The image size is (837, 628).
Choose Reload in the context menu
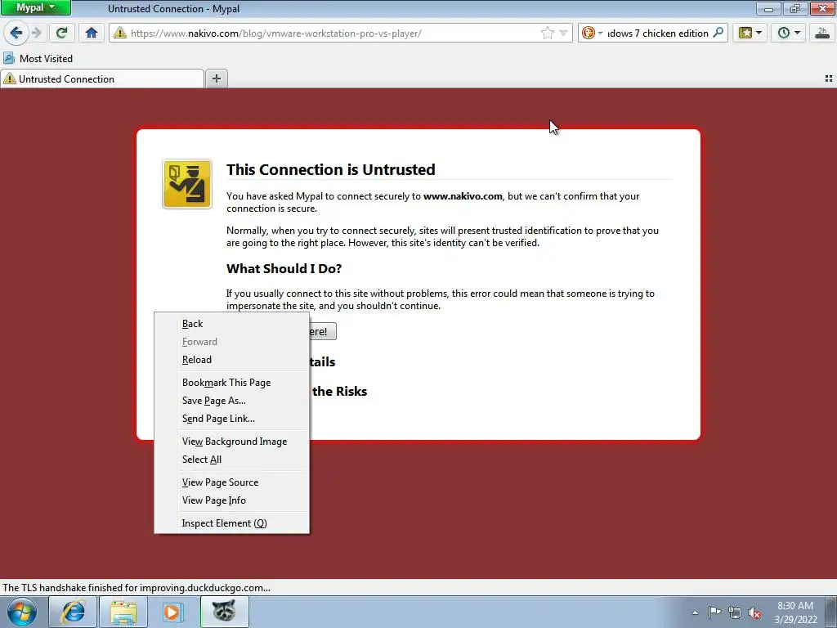pyautogui.click(x=231, y=360)
